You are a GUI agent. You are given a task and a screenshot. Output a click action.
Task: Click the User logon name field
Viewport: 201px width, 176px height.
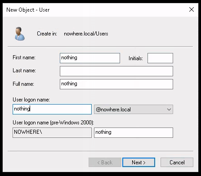pos(52,109)
